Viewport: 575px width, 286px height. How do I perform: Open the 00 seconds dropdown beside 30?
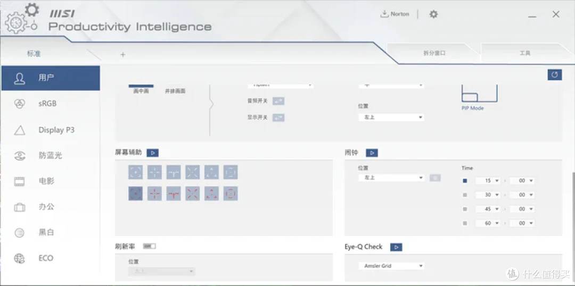coord(522,195)
